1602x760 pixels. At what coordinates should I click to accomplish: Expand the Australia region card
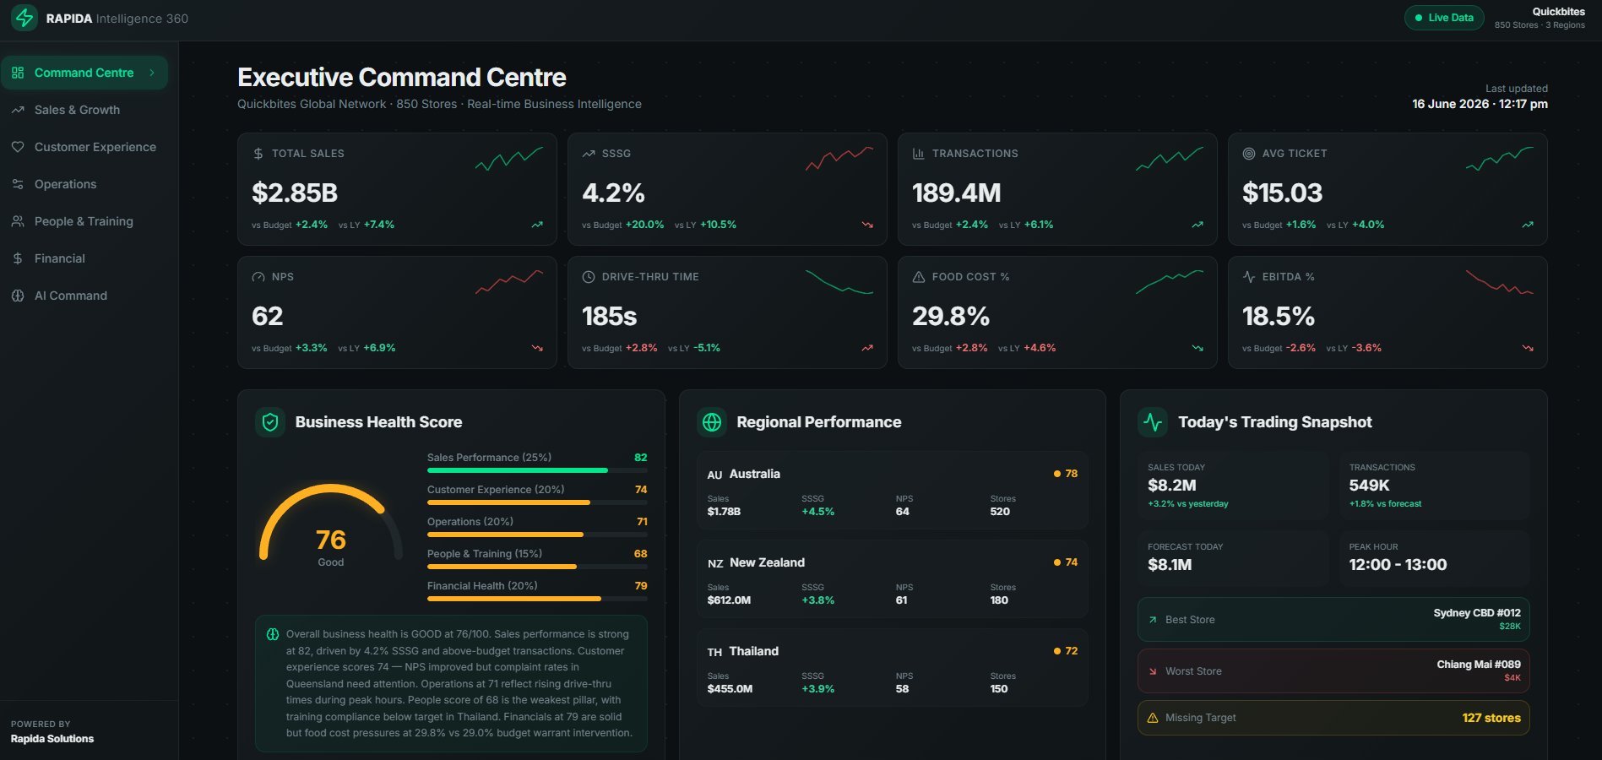(893, 490)
